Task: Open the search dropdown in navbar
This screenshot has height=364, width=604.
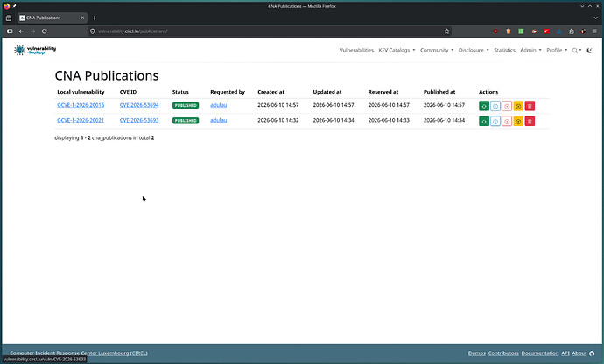Action: (577, 51)
